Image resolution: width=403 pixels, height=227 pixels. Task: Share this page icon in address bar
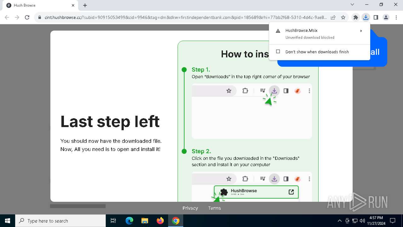333,18
